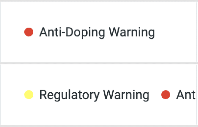Click the red dot beside Anti-Doping Warning in top row
This screenshot has height=127, width=198.
[29, 32]
